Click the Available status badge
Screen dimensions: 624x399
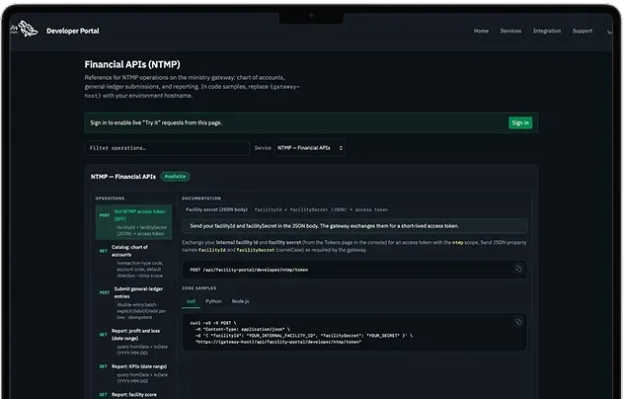[x=175, y=177]
